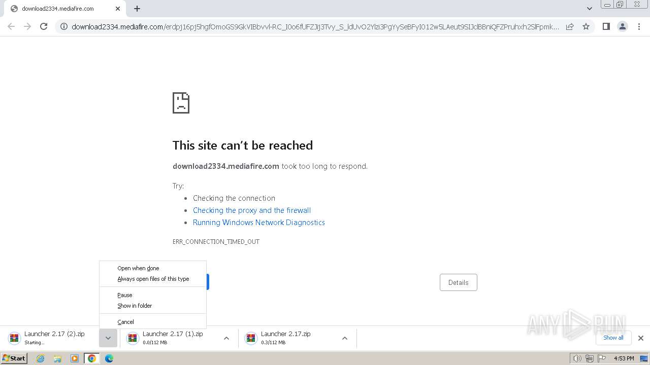Click the Launcher 2.17.zip archive icon
The width and height of the screenshot is (650, 365).
click(251, 338)
